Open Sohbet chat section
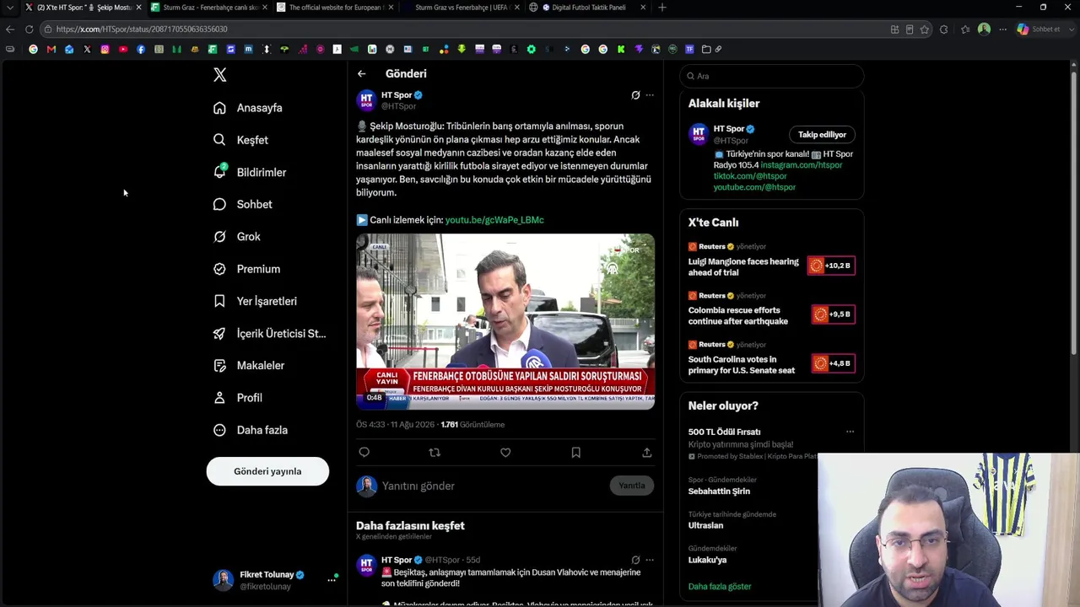 242,204
